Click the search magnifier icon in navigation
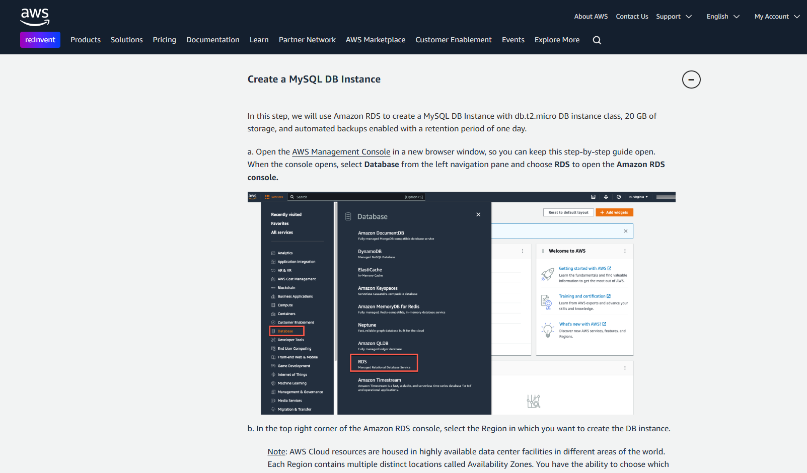 [597, 40]
